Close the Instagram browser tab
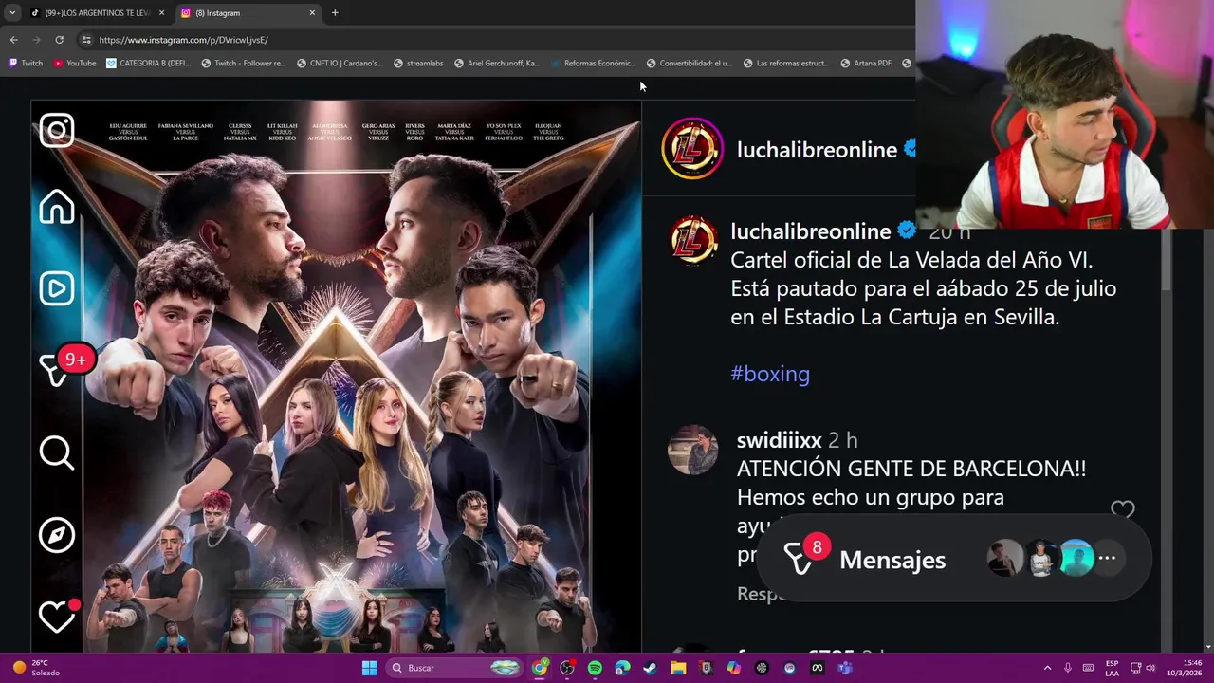Viewport: 1214px width, 683px height. pos(312,13)
